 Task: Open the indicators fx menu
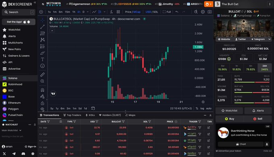(111, 12)
